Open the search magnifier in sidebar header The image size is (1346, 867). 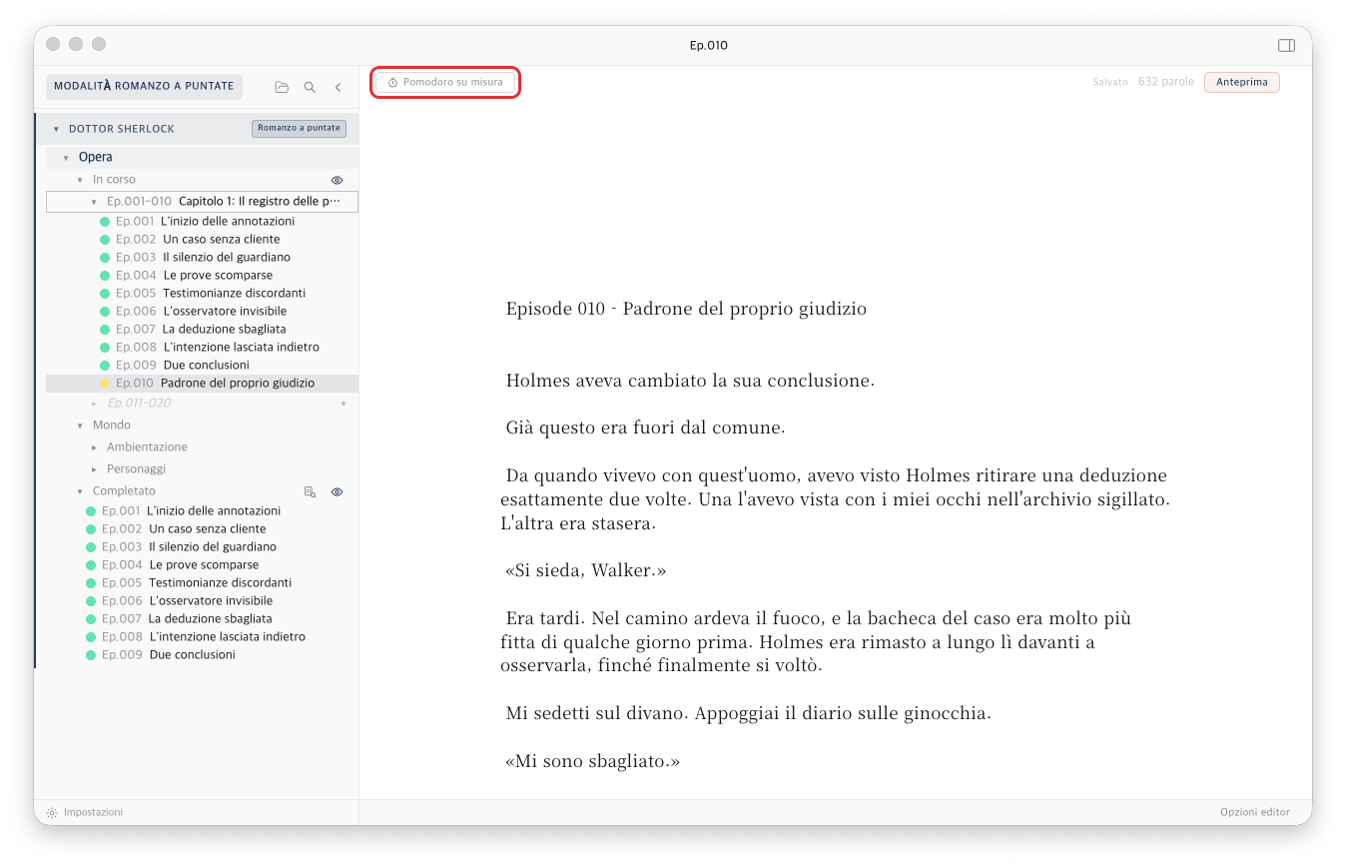point(310,87)
